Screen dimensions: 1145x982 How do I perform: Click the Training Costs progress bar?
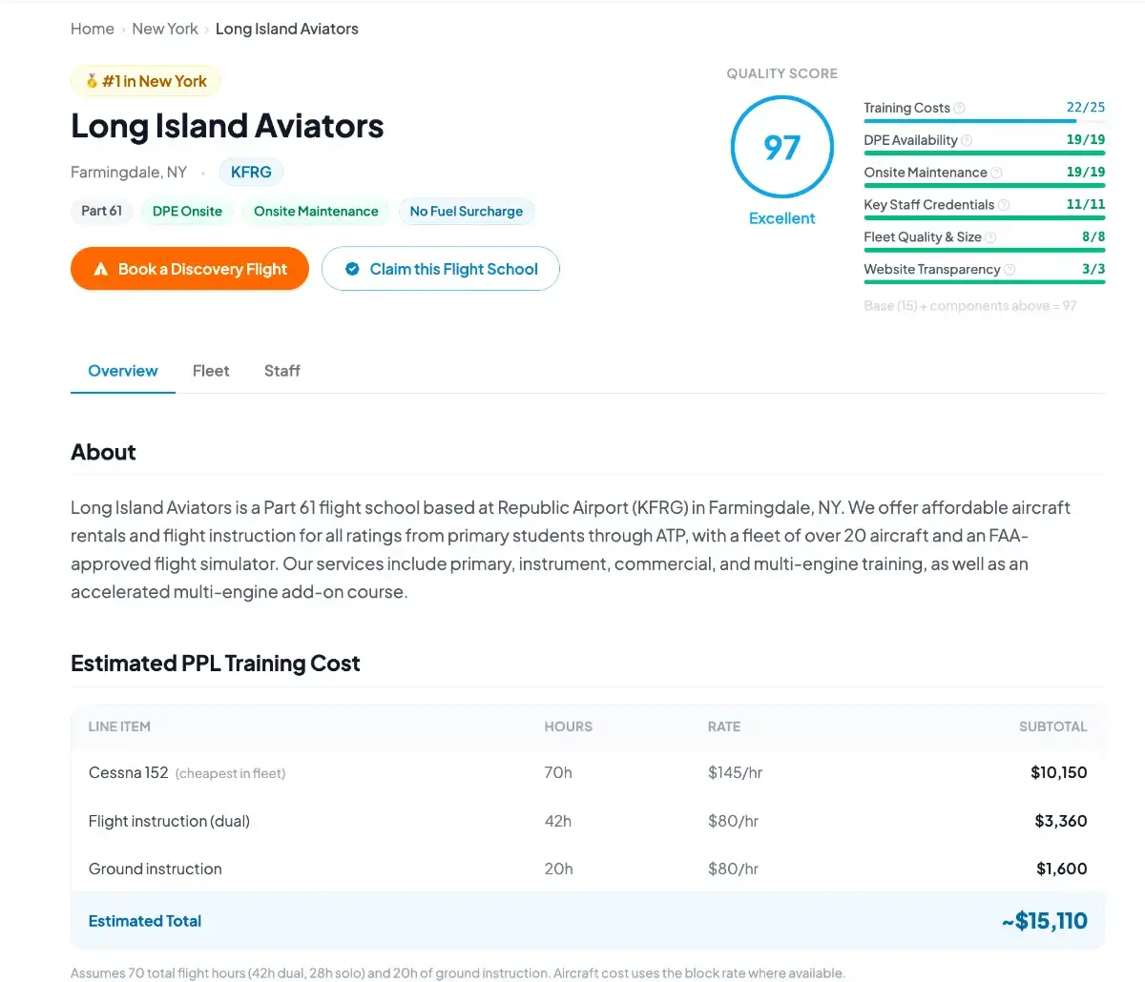pyautogui.click(x=985, y=121)
